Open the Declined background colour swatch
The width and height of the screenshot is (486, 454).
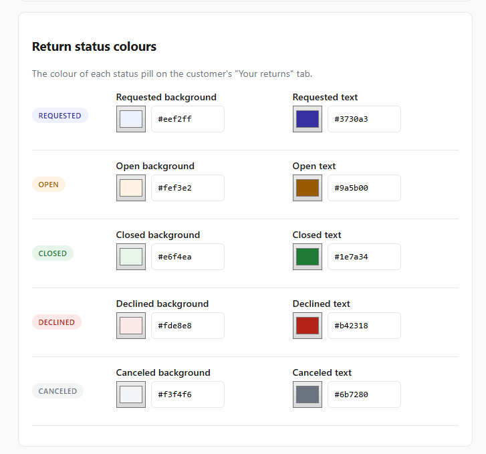(x=131, y=326)
